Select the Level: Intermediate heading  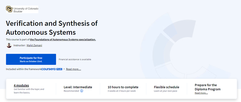[x=78, y=87]
